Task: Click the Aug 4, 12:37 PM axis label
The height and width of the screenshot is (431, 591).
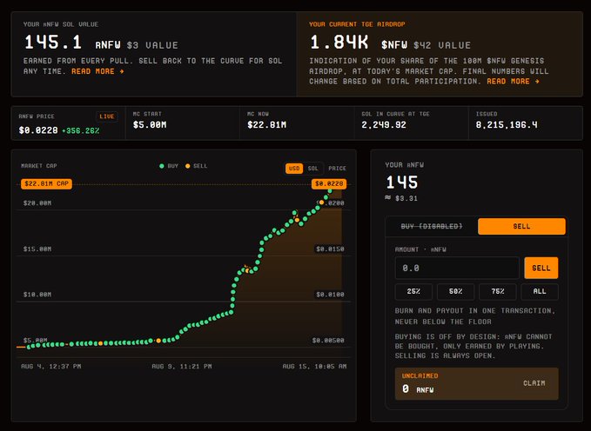Action: point(50,366)
